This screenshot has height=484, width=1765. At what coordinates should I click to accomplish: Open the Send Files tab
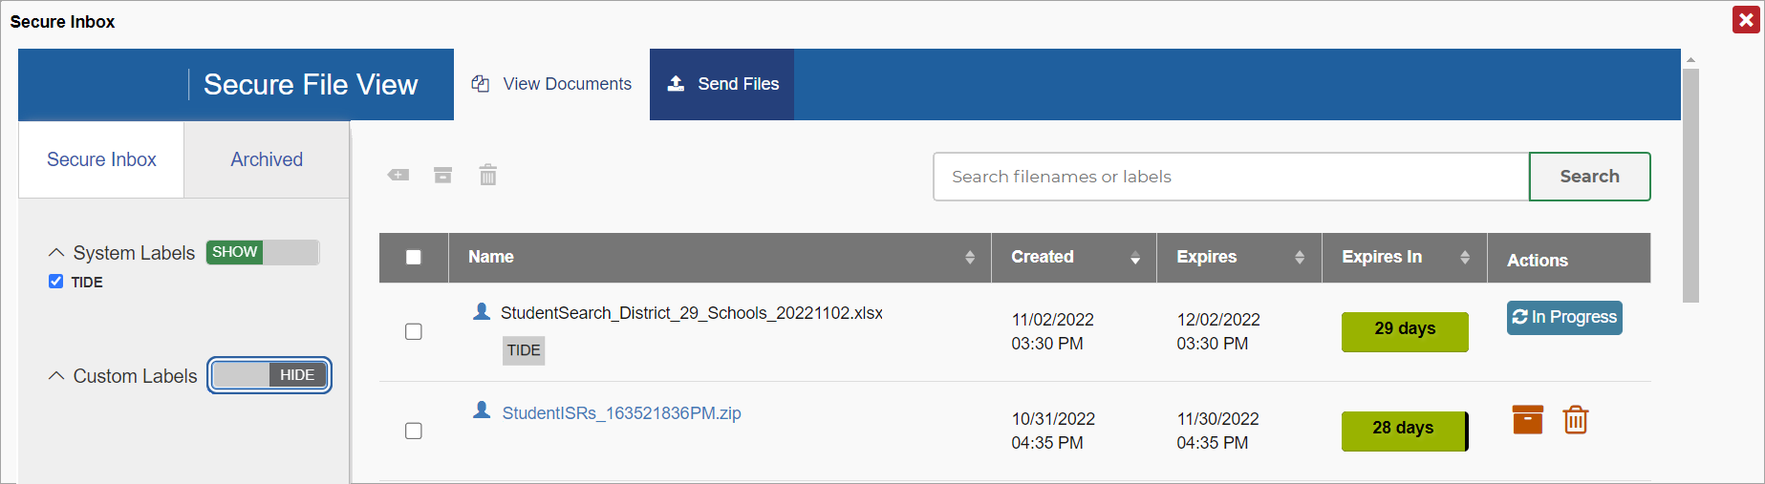coord(722,84)
